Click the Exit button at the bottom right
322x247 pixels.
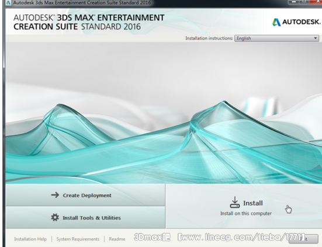point(303,239)
